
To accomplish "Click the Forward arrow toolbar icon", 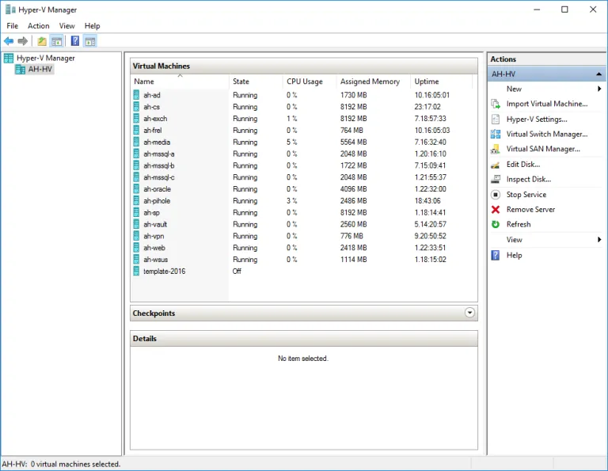I will click(x=23, y=41).
